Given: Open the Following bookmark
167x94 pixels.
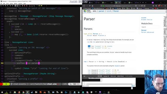Looking at the screenshot, I should [146, 8].
